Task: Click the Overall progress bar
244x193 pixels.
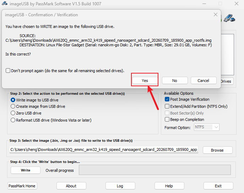Action: [155, 170]
